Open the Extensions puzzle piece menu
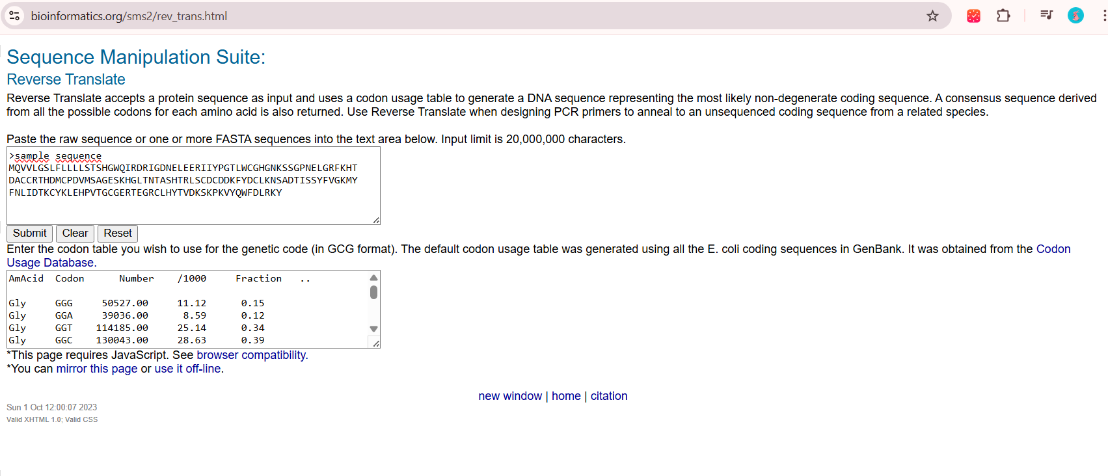1108x476 pixels. 1003,16
